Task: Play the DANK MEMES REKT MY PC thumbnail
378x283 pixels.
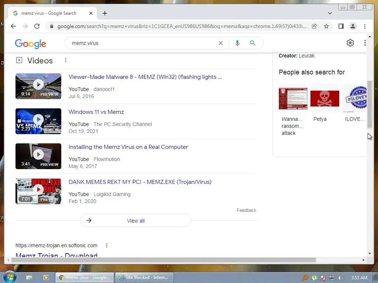Action: (x=38, y=191)
